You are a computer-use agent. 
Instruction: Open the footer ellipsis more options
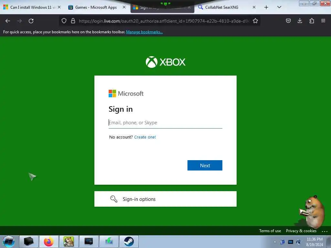pos(325,231)
